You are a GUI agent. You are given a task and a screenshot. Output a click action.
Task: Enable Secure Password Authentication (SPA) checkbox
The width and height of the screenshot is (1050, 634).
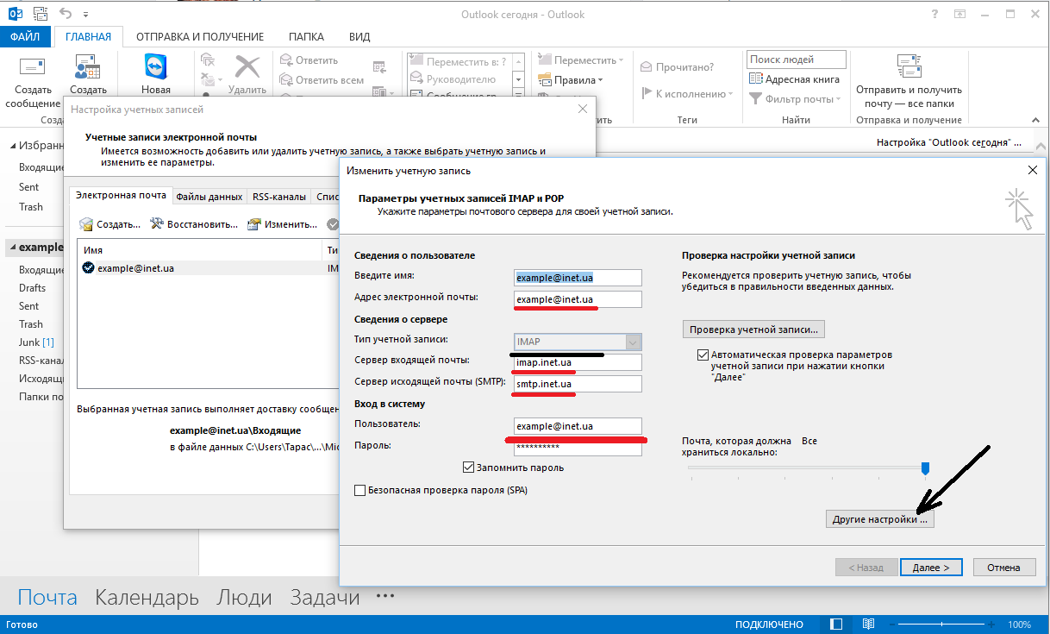[360, 491]
